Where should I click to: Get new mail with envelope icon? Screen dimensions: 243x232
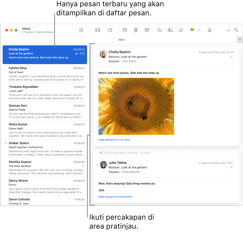pos(98,30)
